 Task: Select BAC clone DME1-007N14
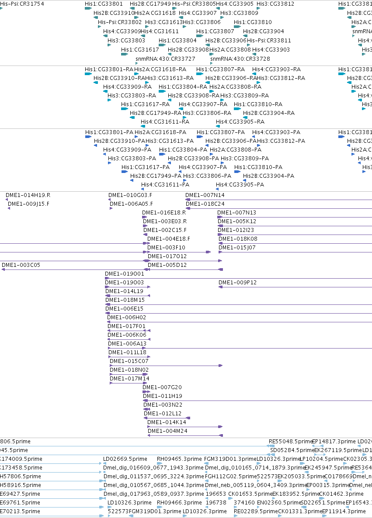coord(205,195)
